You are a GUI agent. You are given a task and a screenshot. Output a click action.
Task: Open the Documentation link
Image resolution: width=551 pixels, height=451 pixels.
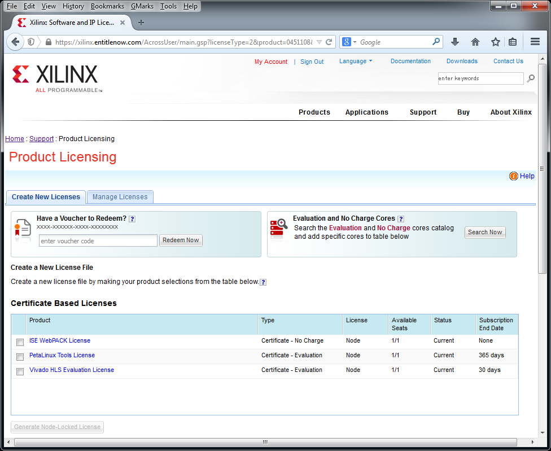(x=410, y=61)
